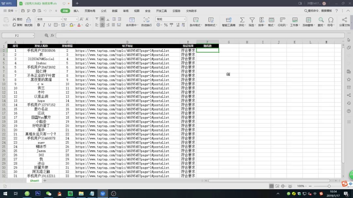Open a new document tab with plus

coord(77,3)
